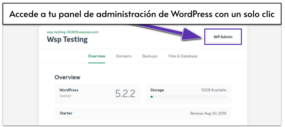Click the Overview section heading
Screen dimensions: 285x127
[x=67, y=77]
